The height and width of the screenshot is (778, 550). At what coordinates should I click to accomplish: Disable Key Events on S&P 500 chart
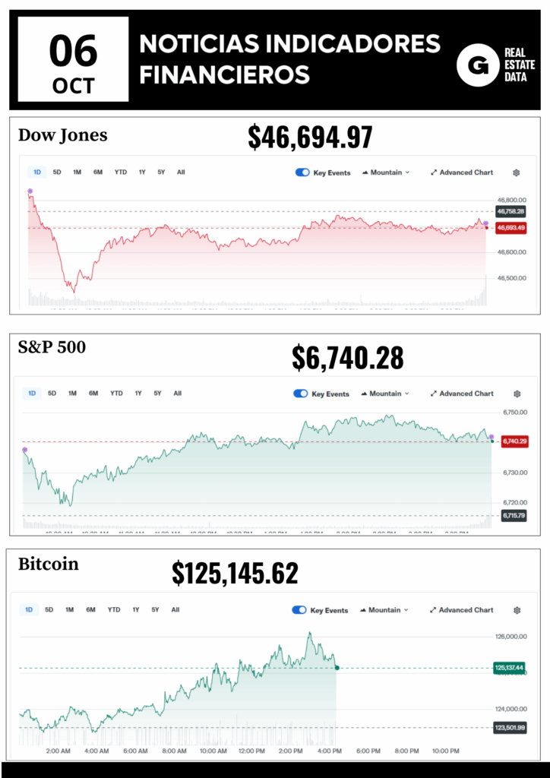301,394
